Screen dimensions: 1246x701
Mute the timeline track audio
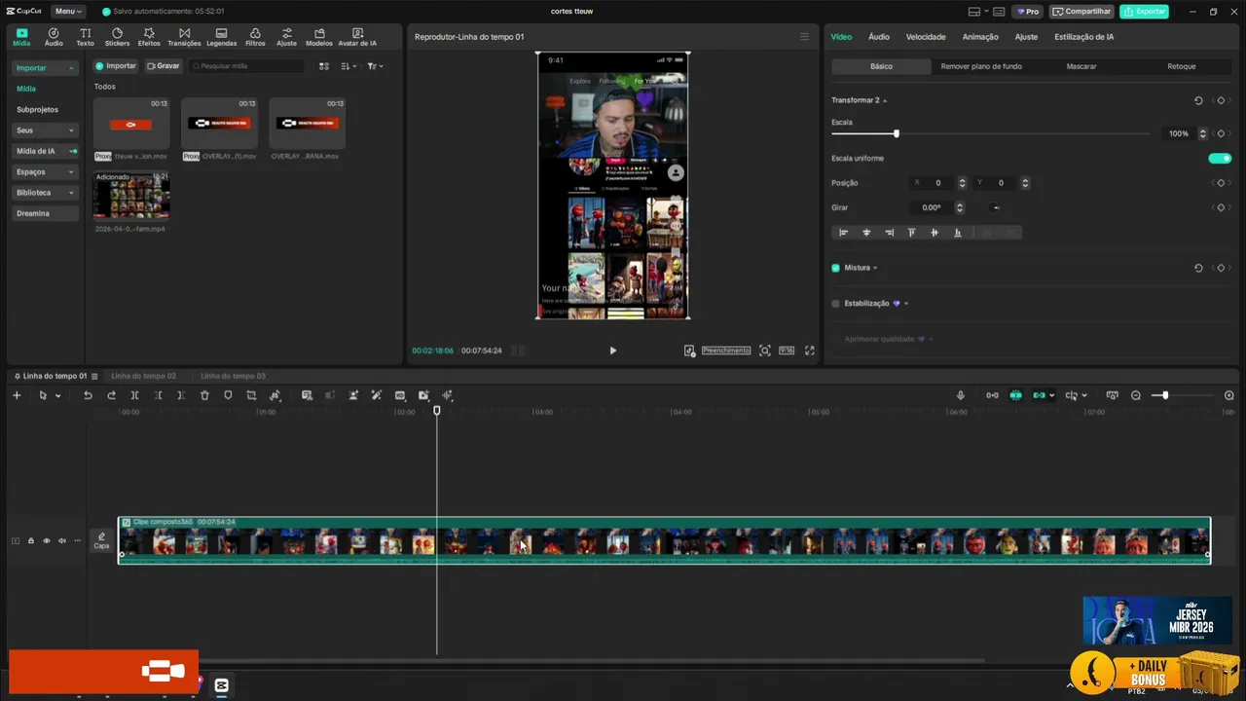pos(61,540)
